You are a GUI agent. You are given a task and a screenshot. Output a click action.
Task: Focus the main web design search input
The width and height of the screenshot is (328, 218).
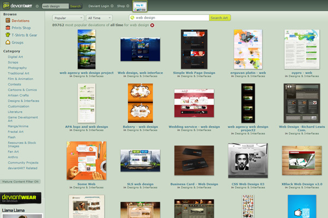tap(169, 18)
